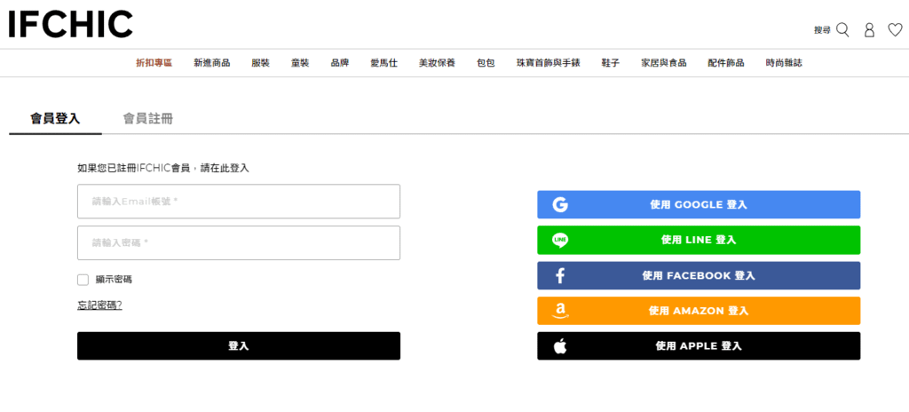Open search with magnifier icon
The width and height of the screenshot is (909, 412).
pos(842,30)
